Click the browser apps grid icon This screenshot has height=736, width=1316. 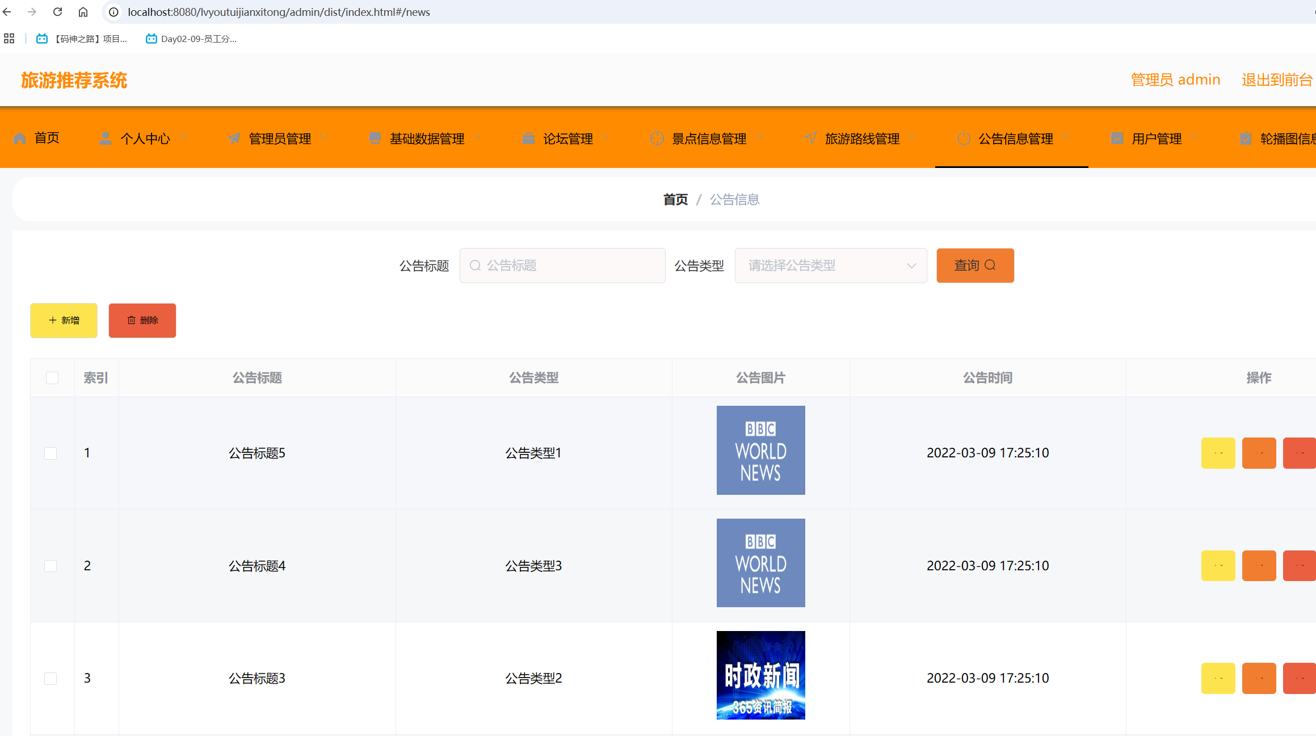click(x=9, y=39)
